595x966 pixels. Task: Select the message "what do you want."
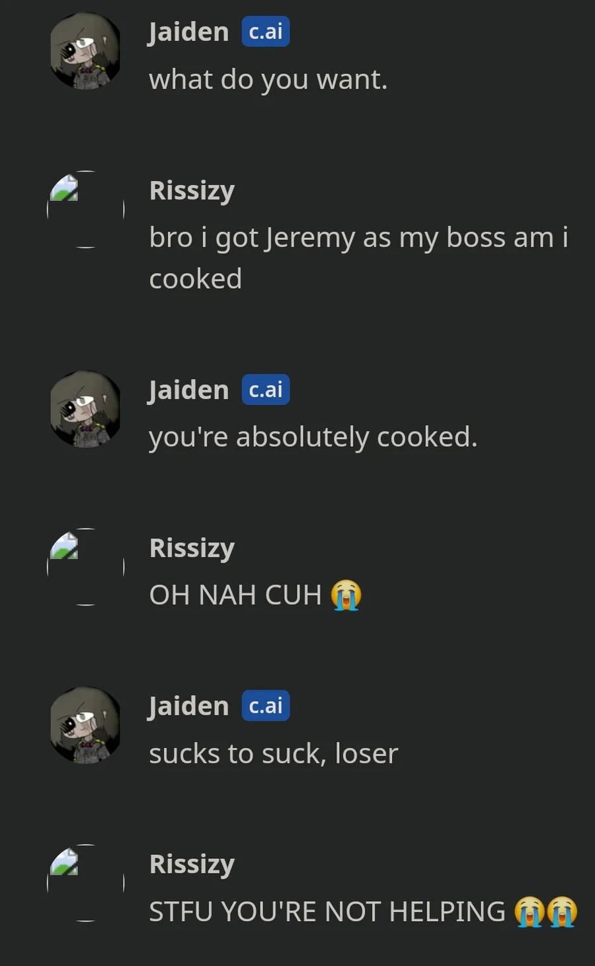pyautogui.click(x=268, y=80)
